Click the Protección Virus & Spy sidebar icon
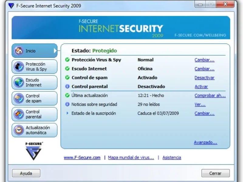This screenshot has height=182, width=243. (x=19, y=66)
